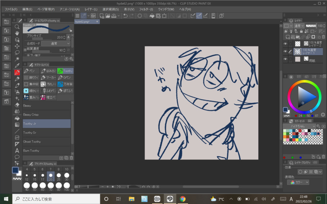327x204 pixels.
Task: Click the レイヤー 1 layer thumbnail
Action: pyautogui.click(x=298, y=51)
